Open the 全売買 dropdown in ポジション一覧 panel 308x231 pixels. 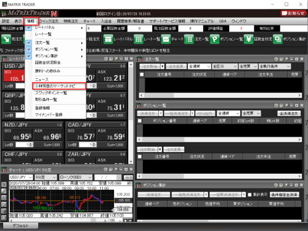pyautogui.click(x=251, y=113)
